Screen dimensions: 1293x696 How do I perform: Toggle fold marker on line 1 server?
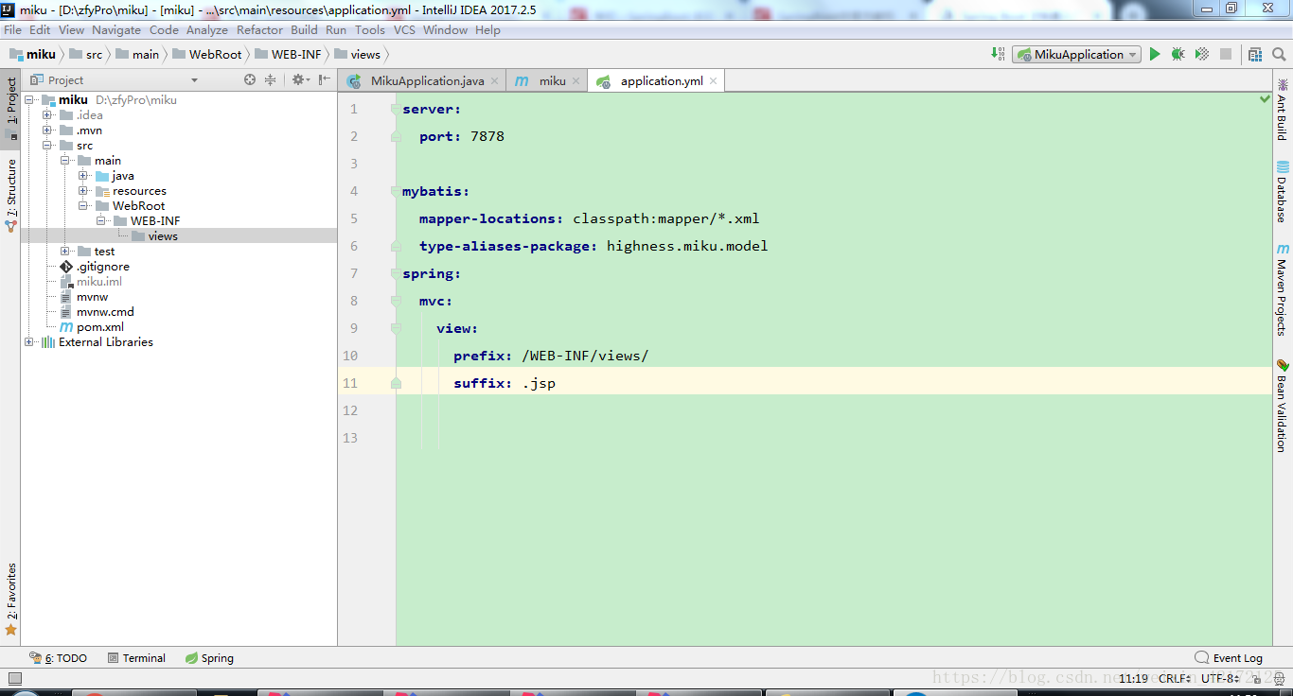tap(396, 109)
